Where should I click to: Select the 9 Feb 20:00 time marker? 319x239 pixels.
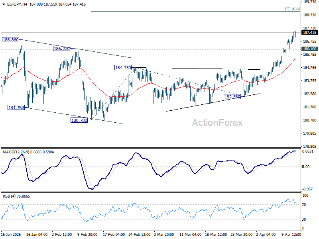point(87,235)
